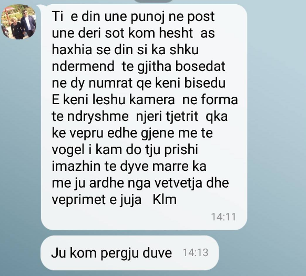Click the line 'te ndryshme njeri tjetrit qka'
This screenshot has height=276, width=306.
(x=140, y=117)
